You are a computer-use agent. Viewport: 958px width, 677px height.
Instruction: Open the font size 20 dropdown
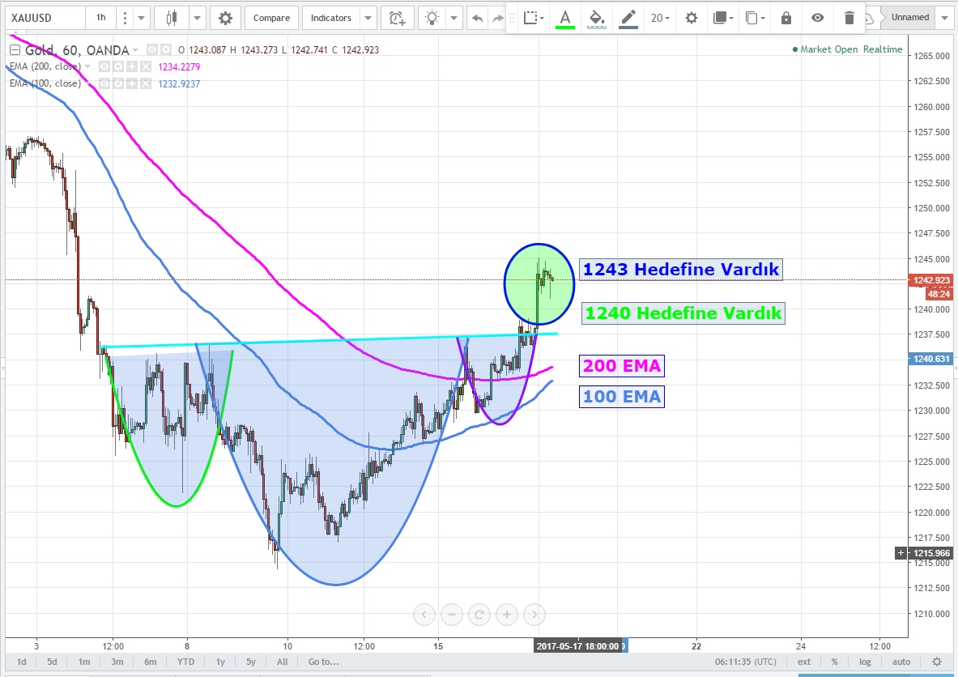pos(660,18)
